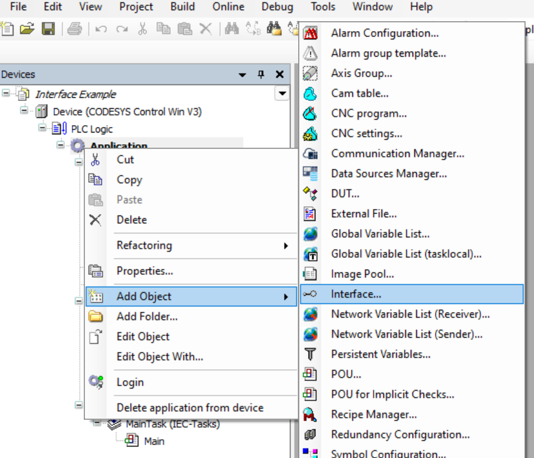The height and width of the screenshot is (458, 534).
Task: Select Interface... in the Add Object submenu
Action: 412,294
